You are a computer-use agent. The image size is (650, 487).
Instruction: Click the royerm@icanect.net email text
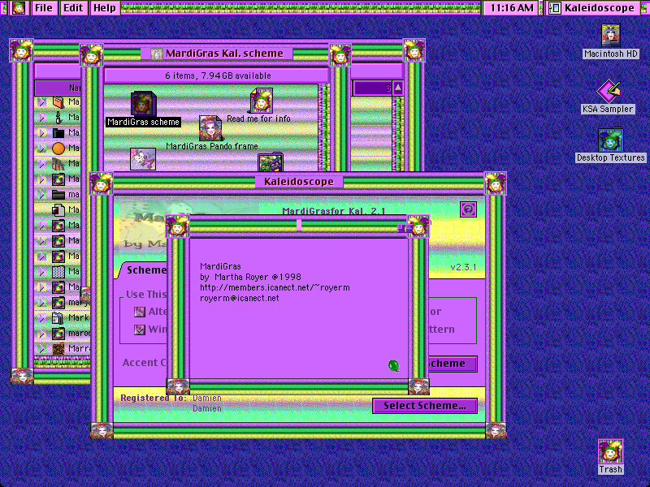pos(240,298)
